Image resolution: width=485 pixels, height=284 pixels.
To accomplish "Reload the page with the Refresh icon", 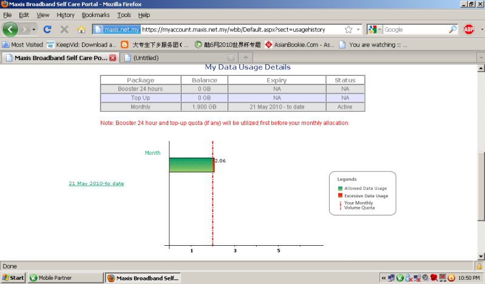I will (x=47, y=29).
